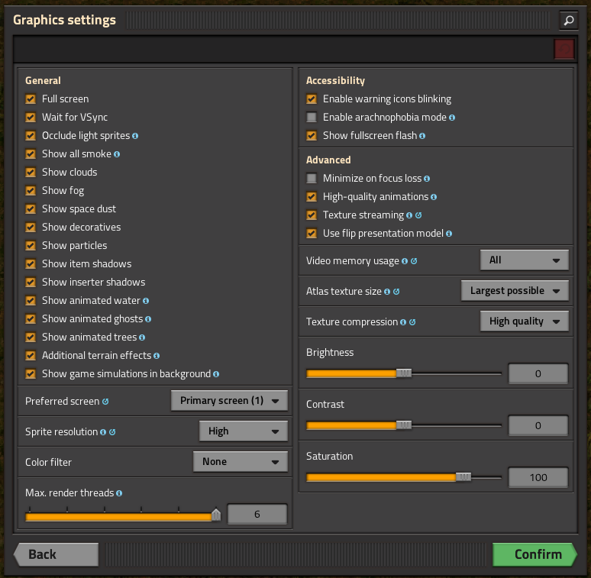Uncheck Show inserter shadows
The width and height of the screenshot is (591, 578).
point(31,283)
